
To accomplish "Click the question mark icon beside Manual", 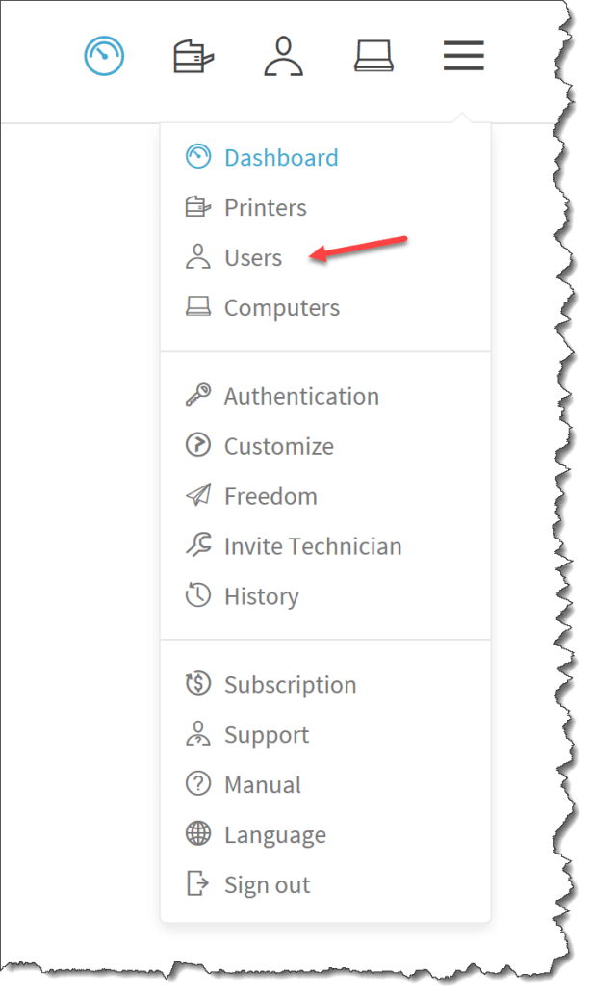I will click(198, 784).
